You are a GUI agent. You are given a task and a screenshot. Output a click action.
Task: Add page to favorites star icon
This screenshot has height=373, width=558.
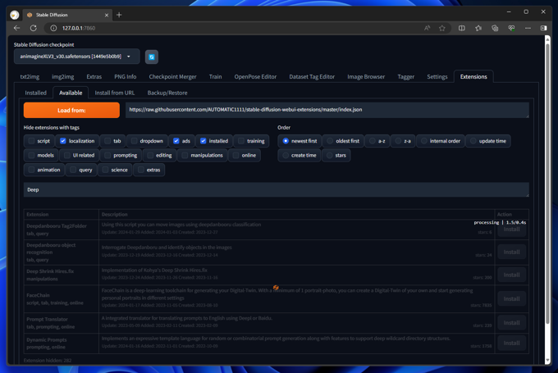pos(442,28)
